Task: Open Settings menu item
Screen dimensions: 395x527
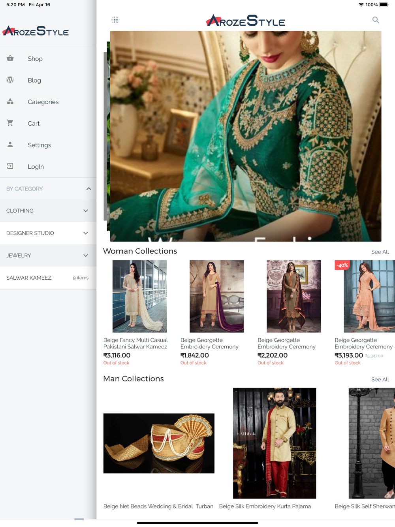Action: point(48,145)
